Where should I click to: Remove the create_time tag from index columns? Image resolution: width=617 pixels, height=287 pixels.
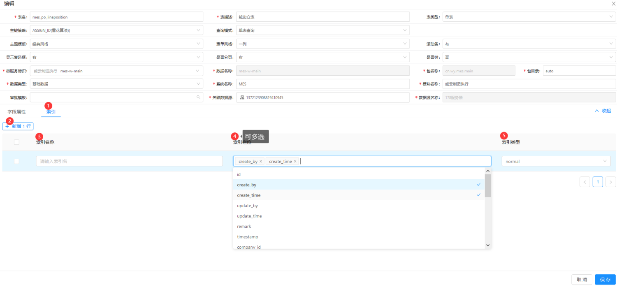pyautogui.click(x=295, y=162)
